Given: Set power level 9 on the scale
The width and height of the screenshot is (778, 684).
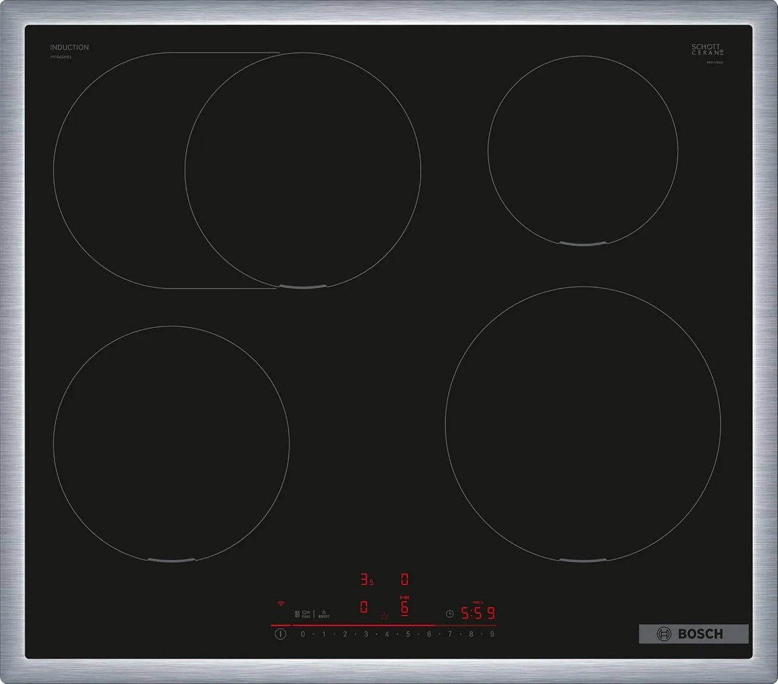Looking at the screenshot, I should [x=492, y=634].
